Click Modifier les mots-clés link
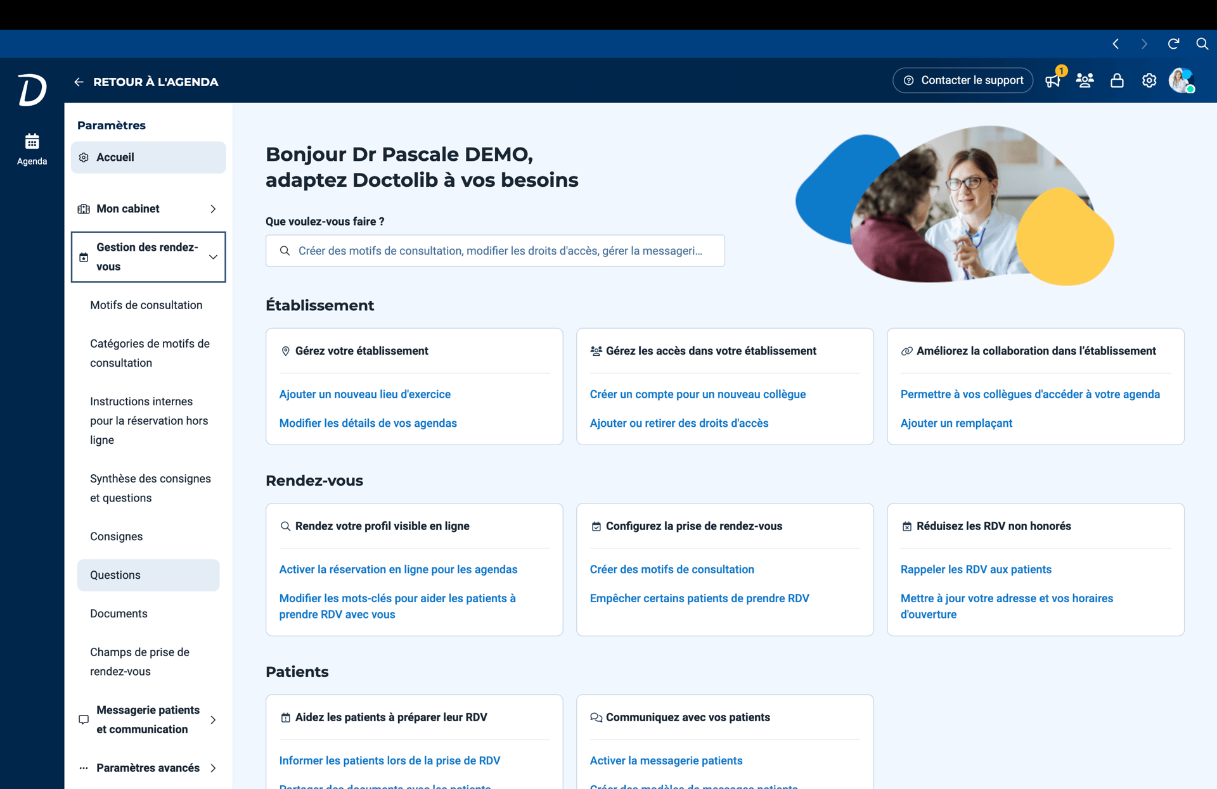The height and width of the screenshot is (789, 1217). click(397, 606)
